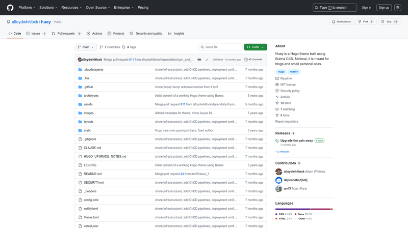The image size is (408, 229).
Task: Click the Readme book icon
Action: [277, 78]
